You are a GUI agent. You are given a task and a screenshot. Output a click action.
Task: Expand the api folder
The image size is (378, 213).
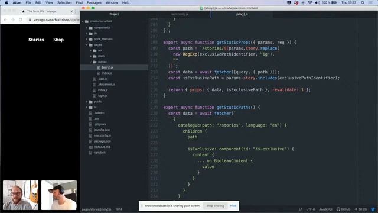(91, 50)
